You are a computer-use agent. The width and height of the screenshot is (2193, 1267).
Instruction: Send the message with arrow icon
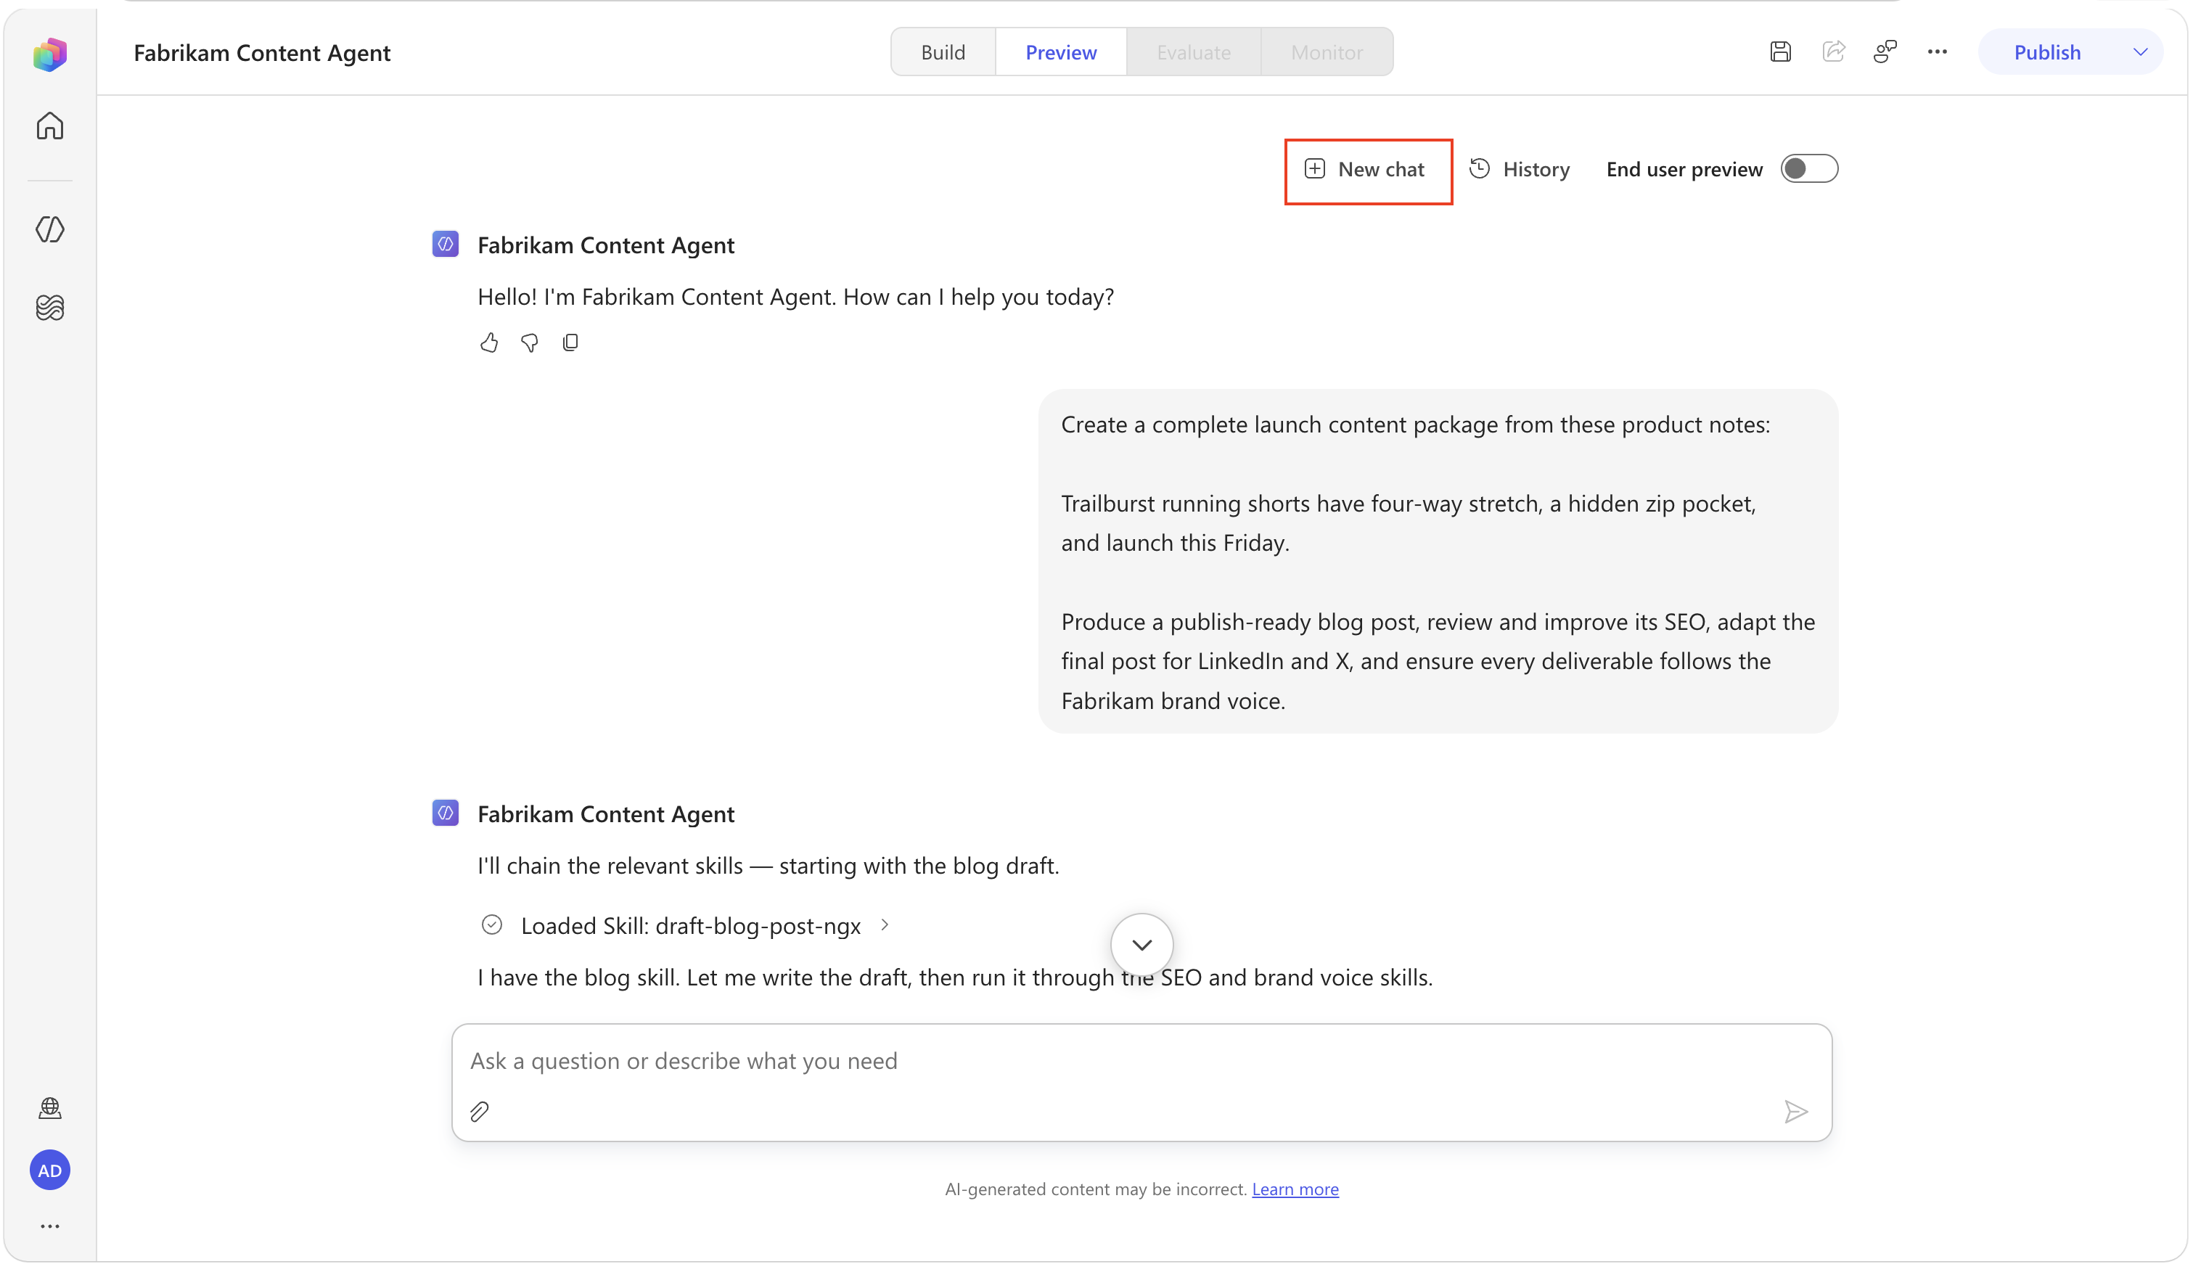pyautogui.click(x=1796, y=1112)
